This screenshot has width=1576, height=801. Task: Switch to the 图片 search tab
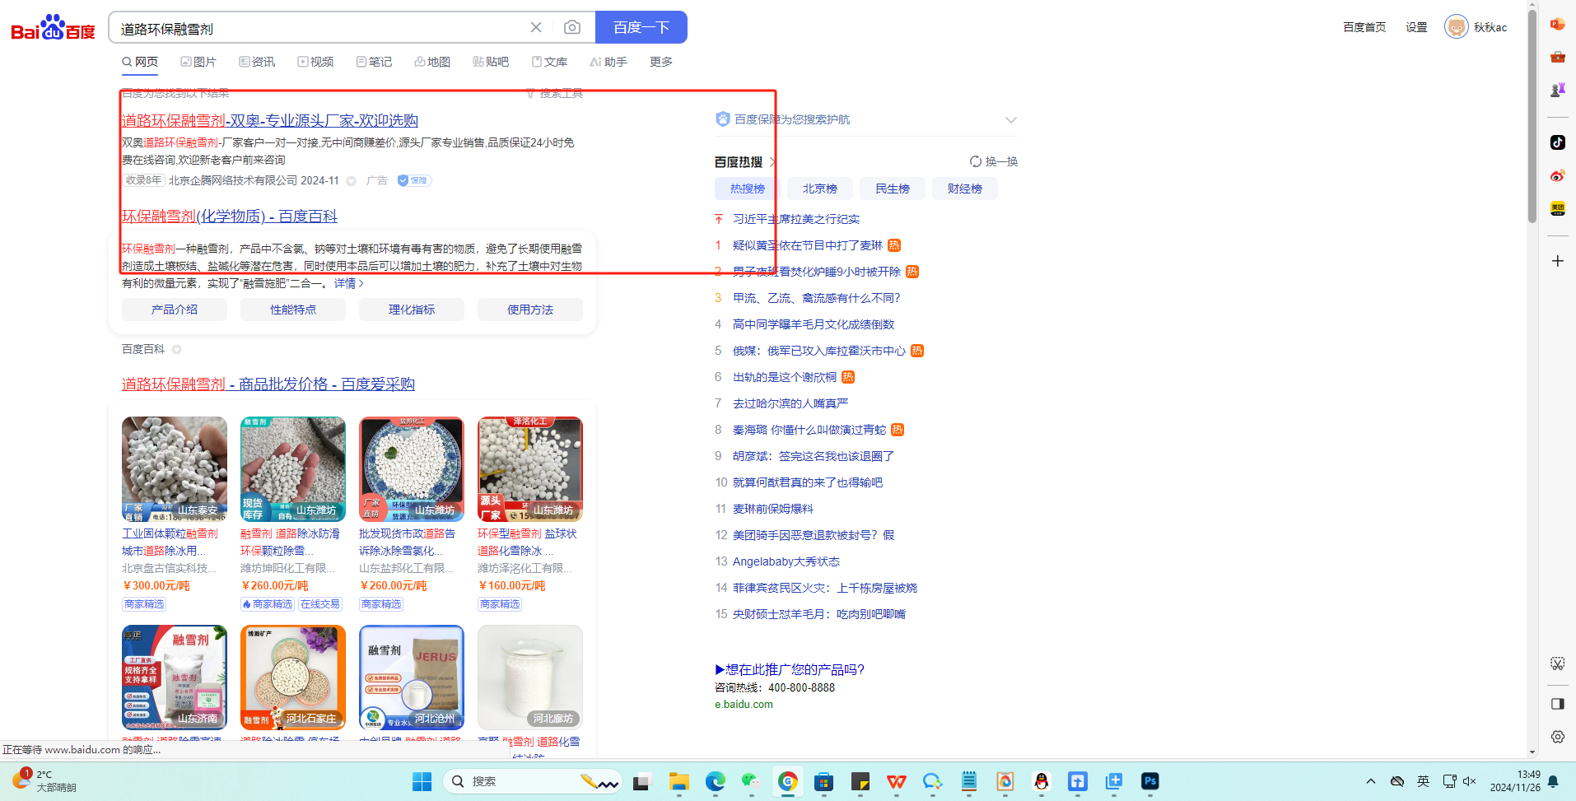click(198, 62)
